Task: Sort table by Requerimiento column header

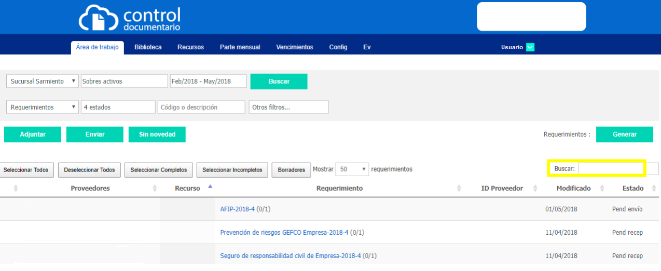Action: pos(339,189)
